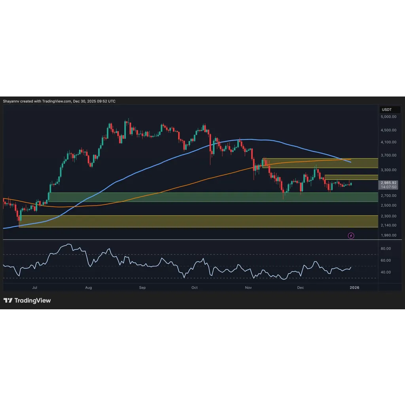Viewport: 405px width, 405px height.
Task: Click the RSI 40.00 scale label
Action: point(386,272)
